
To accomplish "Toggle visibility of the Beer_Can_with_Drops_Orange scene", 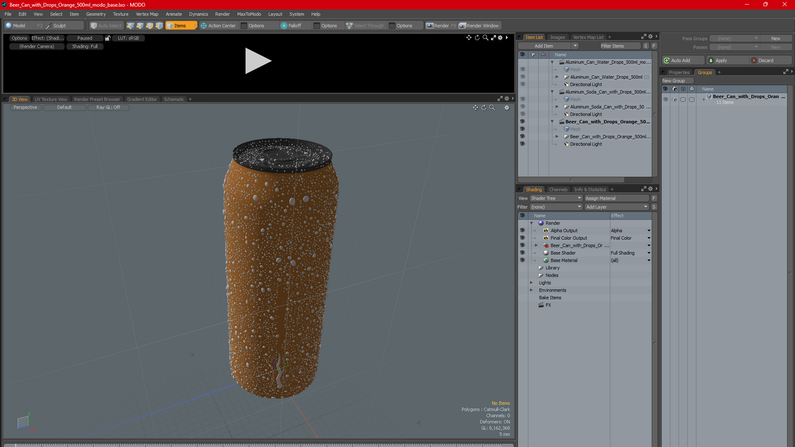I will pos(522,122).
